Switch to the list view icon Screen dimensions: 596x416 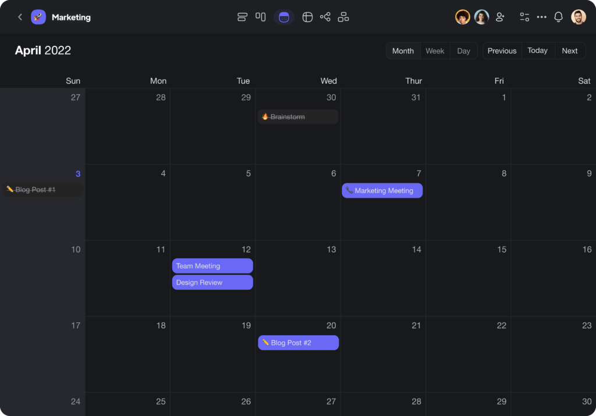242,17
